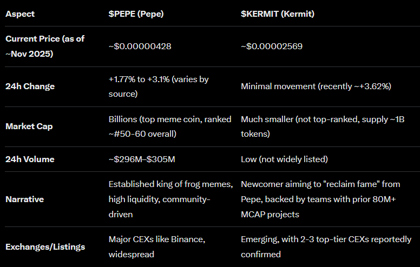Select PEPE price ~$0.00000428

(x=140, y=46)
